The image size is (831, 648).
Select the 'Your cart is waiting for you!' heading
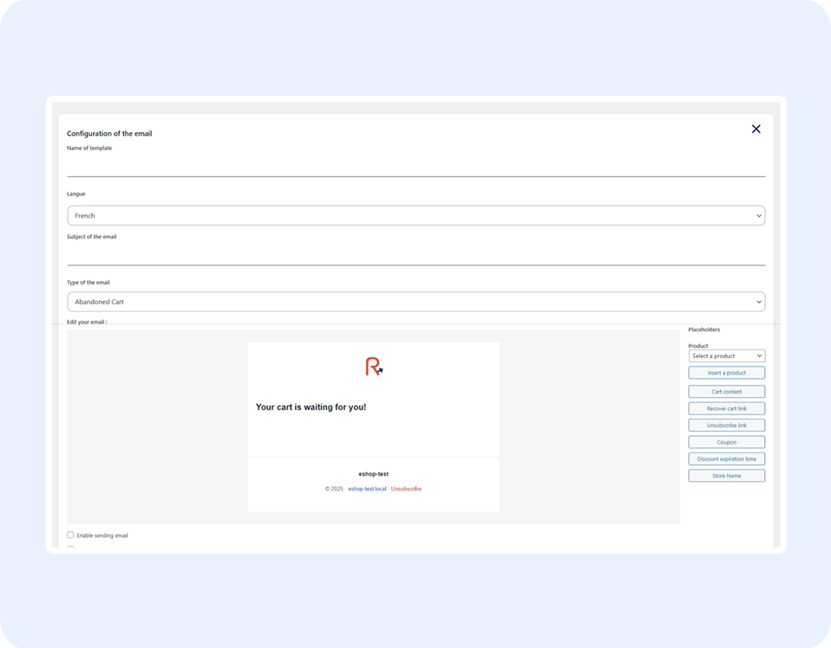point(311,407)
